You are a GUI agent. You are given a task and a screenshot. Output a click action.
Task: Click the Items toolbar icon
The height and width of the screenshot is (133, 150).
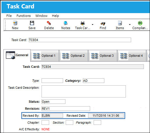point(120,23)
